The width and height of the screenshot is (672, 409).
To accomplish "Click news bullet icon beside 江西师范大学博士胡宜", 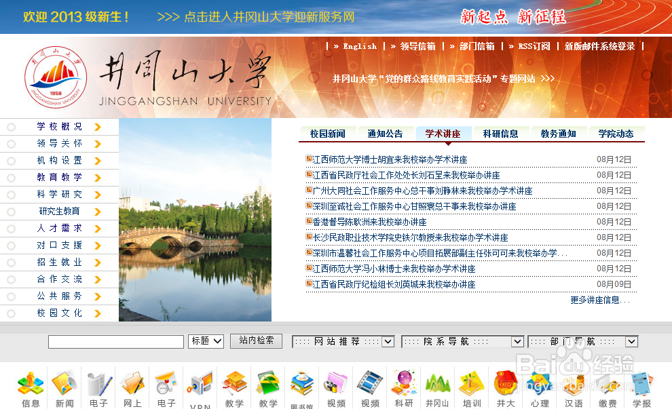I will click(309, 159).
